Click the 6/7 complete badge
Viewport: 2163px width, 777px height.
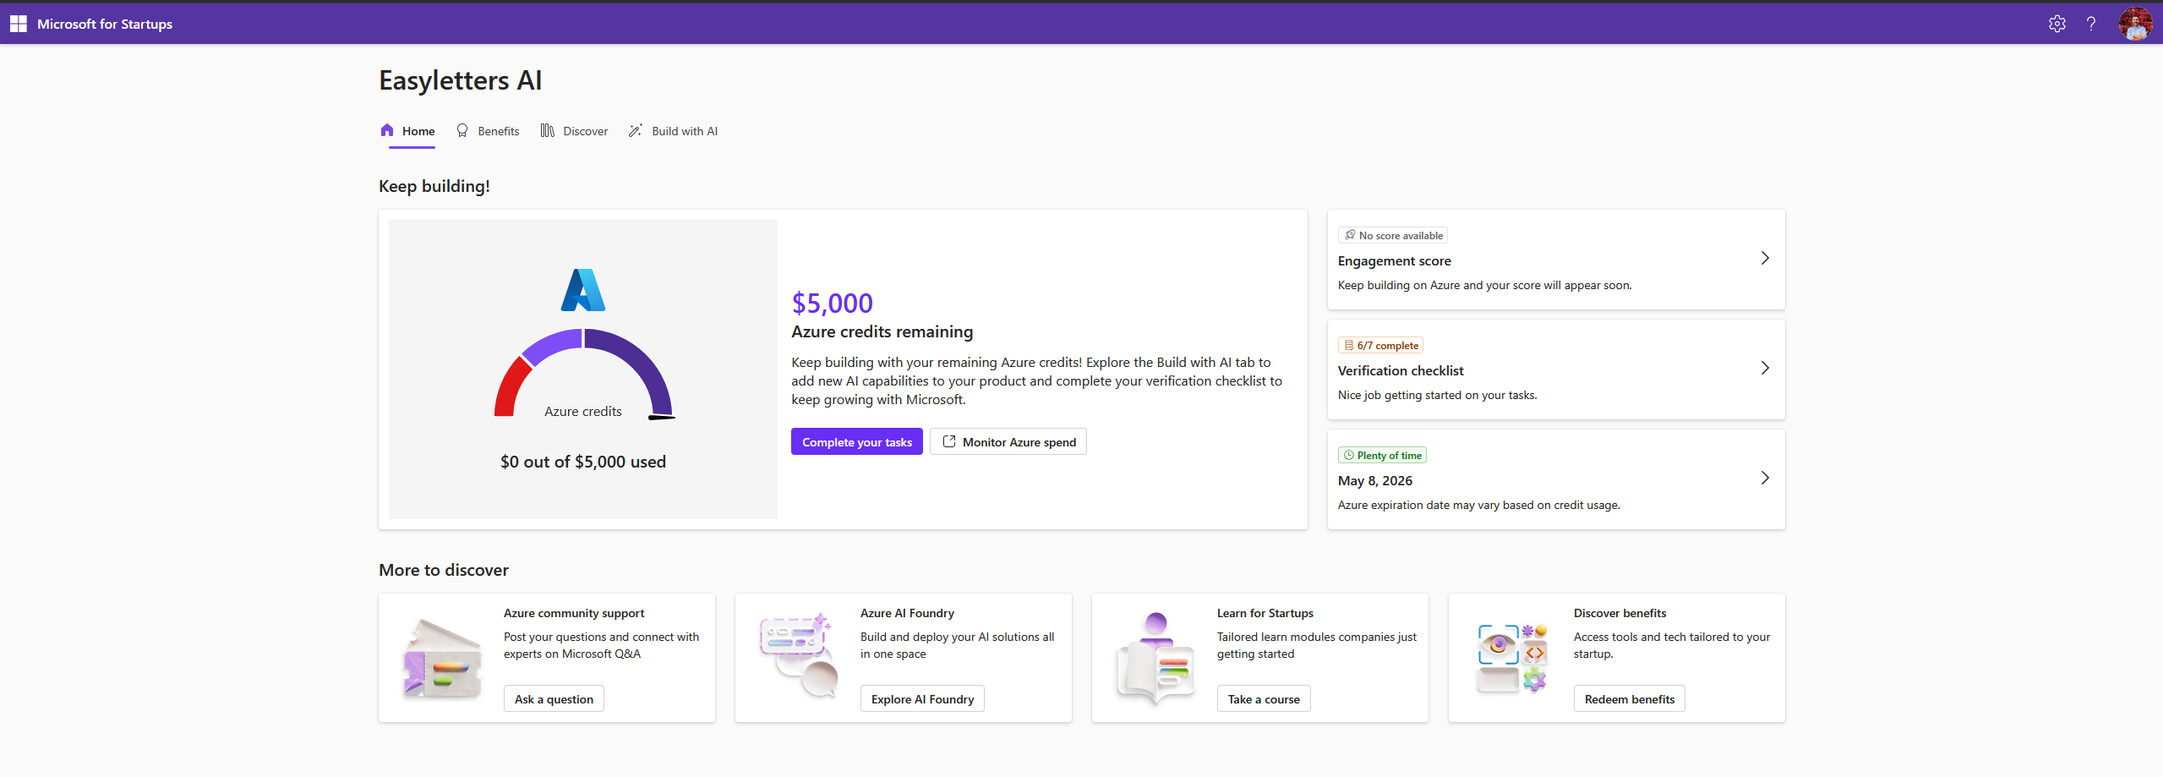tap(1380, 345)
